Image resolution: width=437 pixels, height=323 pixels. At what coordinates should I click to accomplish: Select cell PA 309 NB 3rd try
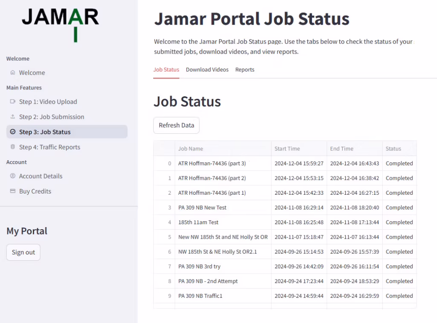223,266
